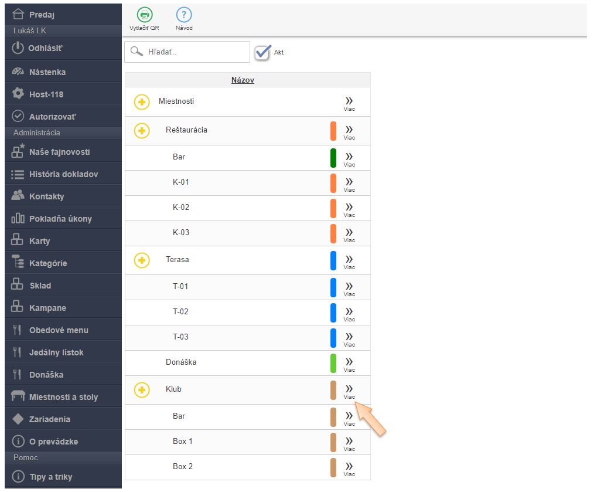
Task: Click Viac button for Klub row
Action: pyautogui.click(x=349, y=391)
